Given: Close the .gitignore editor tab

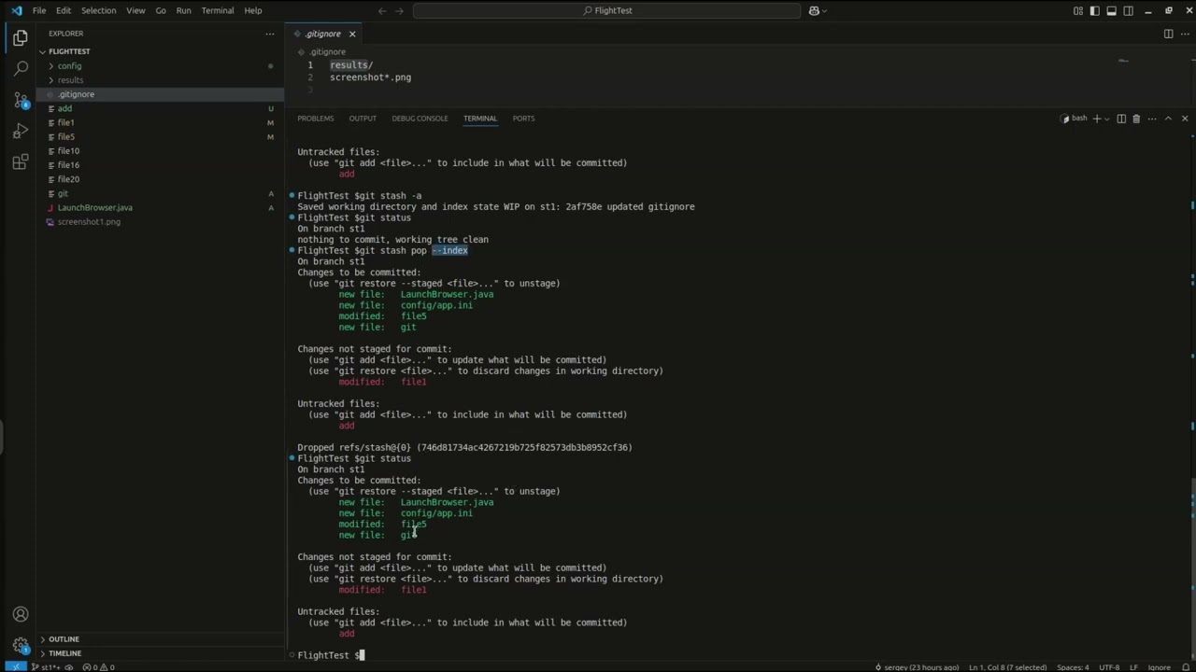Looking at the screenshot, I should (352, 34).
